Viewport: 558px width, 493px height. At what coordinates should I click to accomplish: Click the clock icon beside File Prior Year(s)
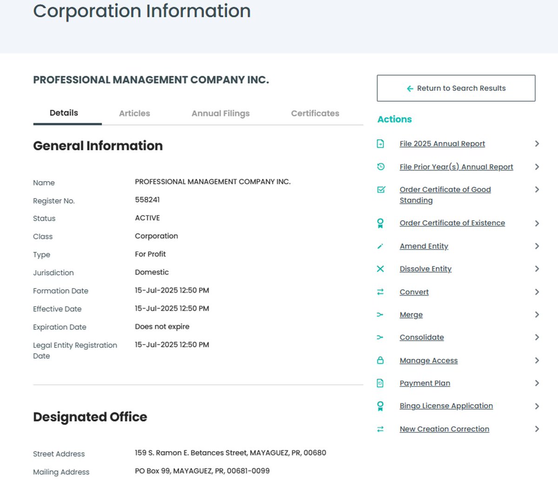click(380, 167)
